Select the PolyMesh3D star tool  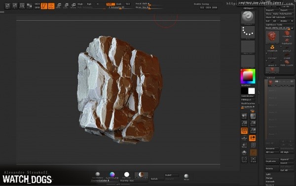tap(287, 41)
